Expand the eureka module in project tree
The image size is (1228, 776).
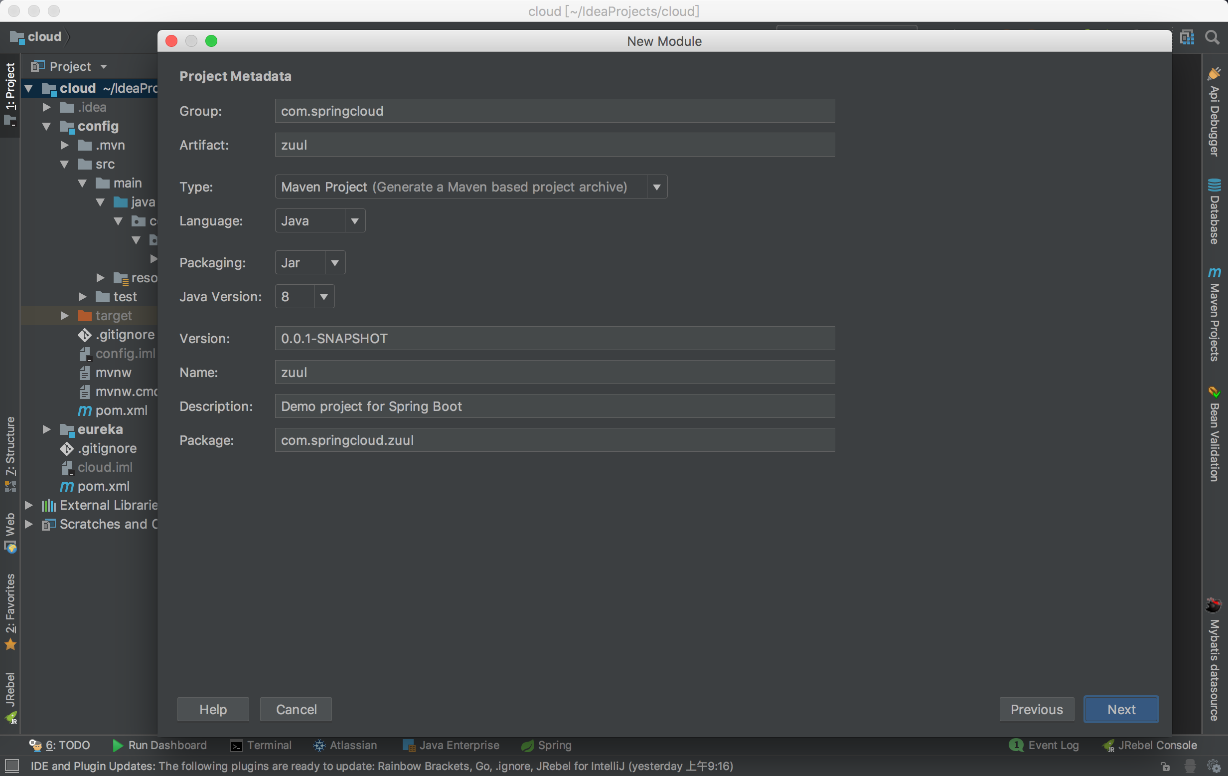point(46,429)
